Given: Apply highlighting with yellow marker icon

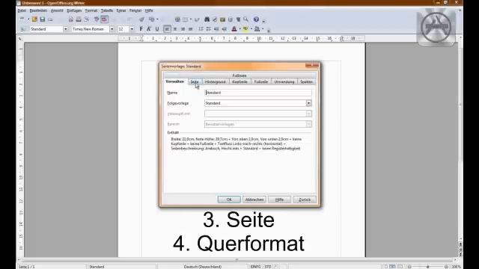Looking at the screenshot, I should [x=245, y=29].
